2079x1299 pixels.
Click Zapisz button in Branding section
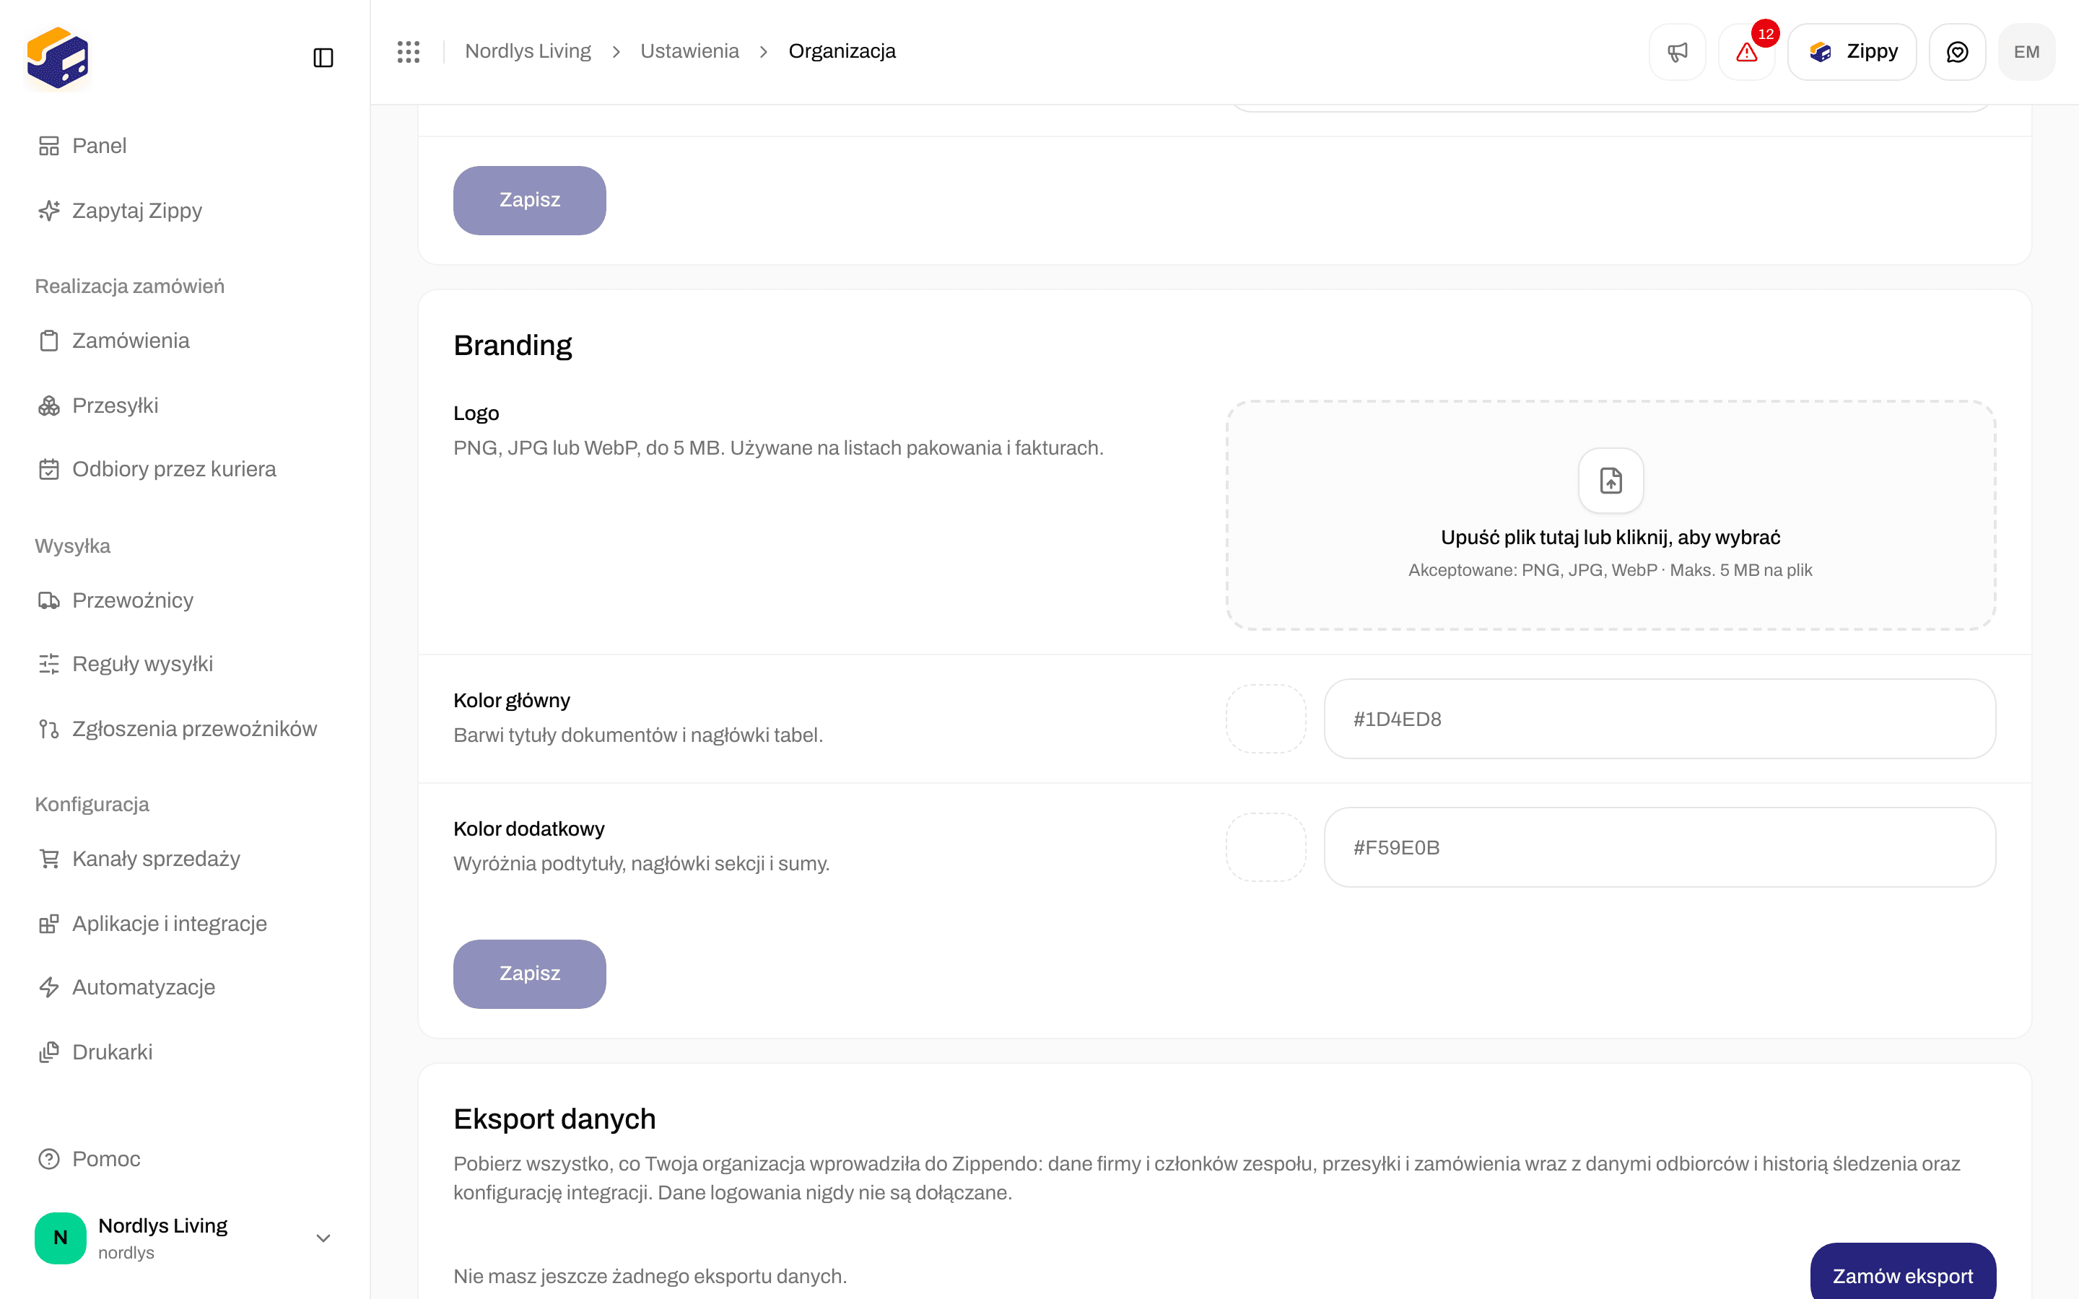(529, 974)
